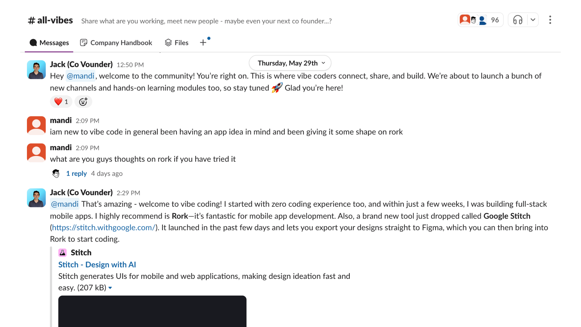Image resolution: width=581 pixels, height=327 pixels.
Task: Open the Thursday, May 29th date dropdown
Action: [290, 63]
